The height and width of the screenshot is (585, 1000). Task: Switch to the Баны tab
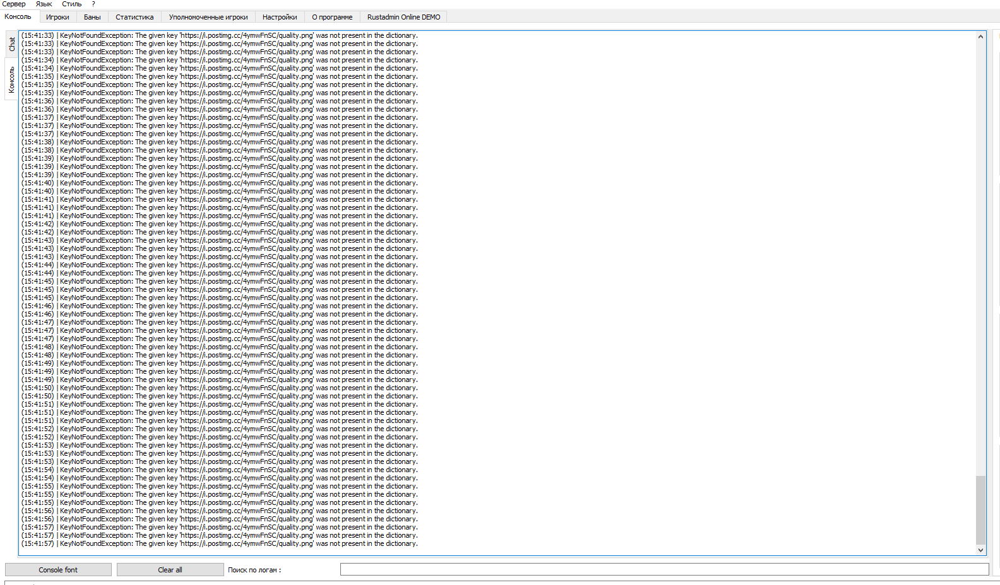[92, 17]
